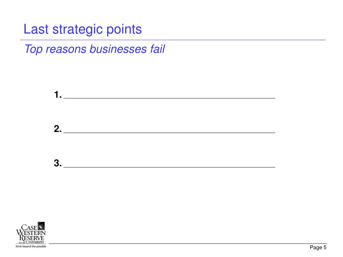Select the "Last strategic points" title
Screen dimensions: 343x257
click(x=82, y=29)
